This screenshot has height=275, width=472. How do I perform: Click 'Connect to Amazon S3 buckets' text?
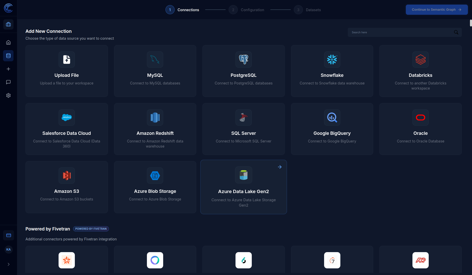(67, 199)
